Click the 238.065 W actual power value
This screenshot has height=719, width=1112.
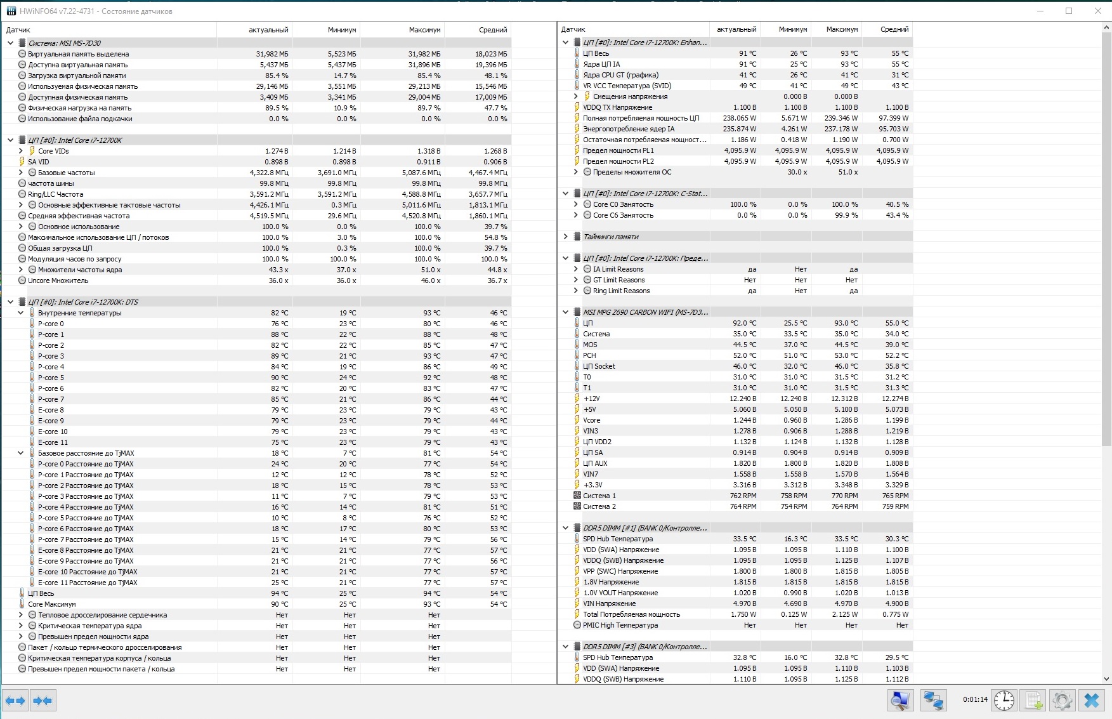pyautogui.click(x=740, y=118)
